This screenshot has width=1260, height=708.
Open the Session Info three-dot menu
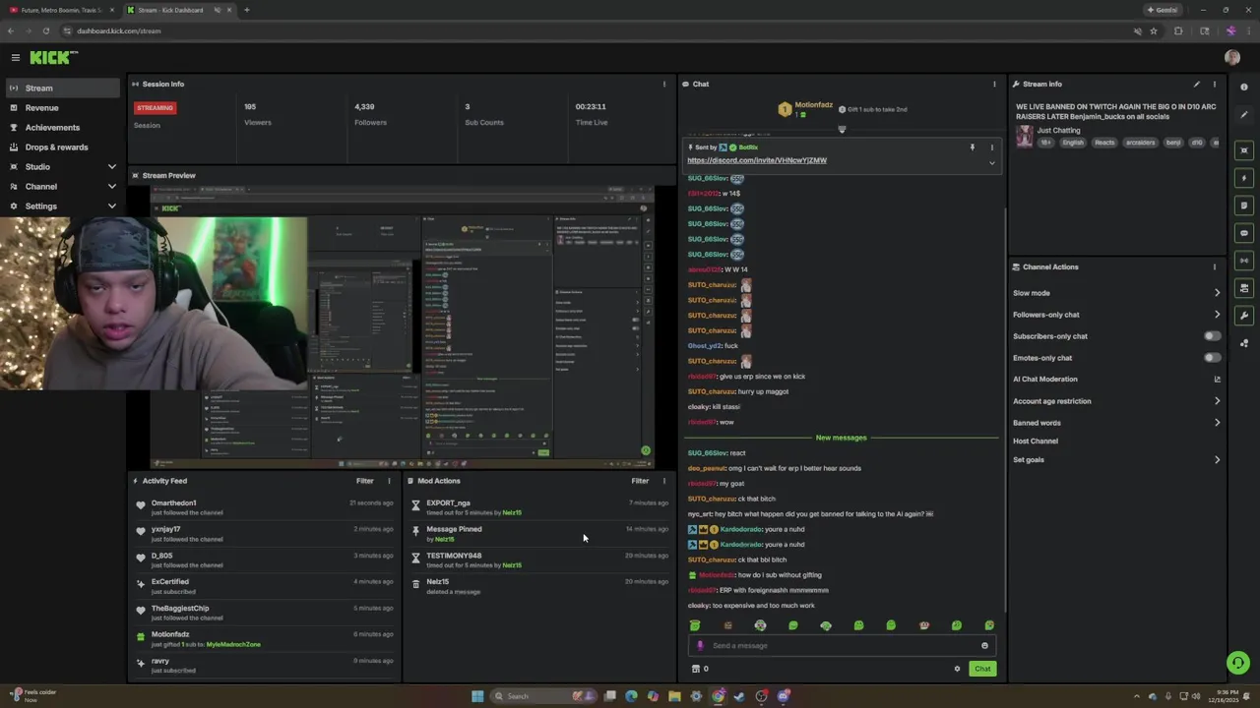tap(663, 84)
